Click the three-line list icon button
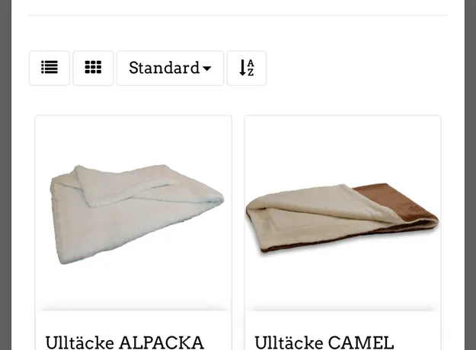 pyautogui.click(x=50, y=68)
